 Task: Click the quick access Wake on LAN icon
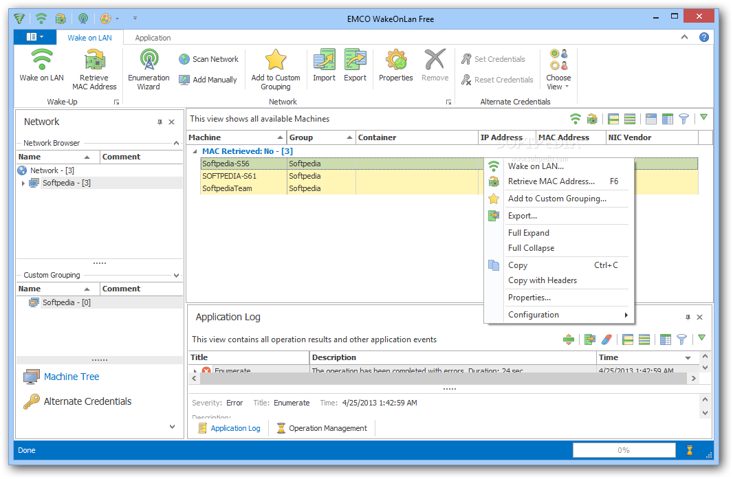coord(41,19)
